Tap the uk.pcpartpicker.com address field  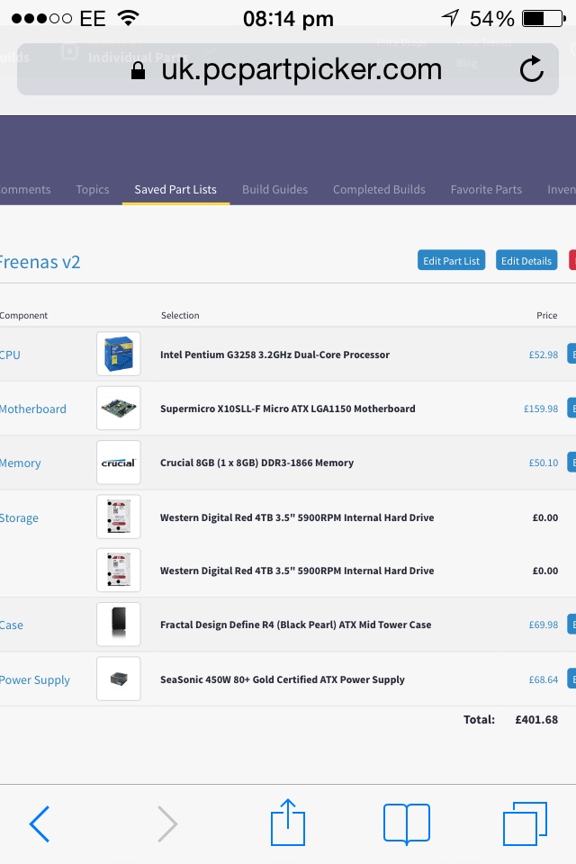pyautogui.click(x=288, y=69)
